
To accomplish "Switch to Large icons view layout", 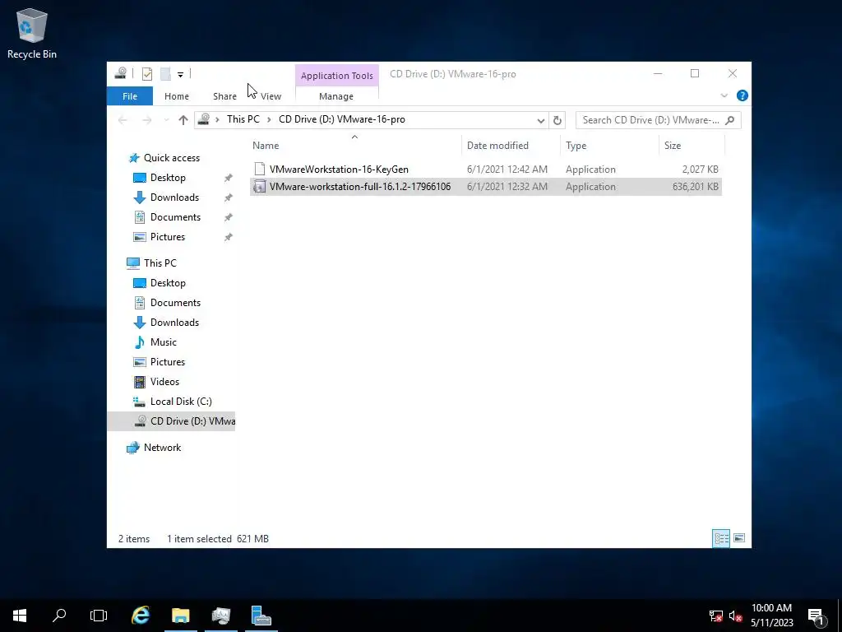I will (739, 538).
